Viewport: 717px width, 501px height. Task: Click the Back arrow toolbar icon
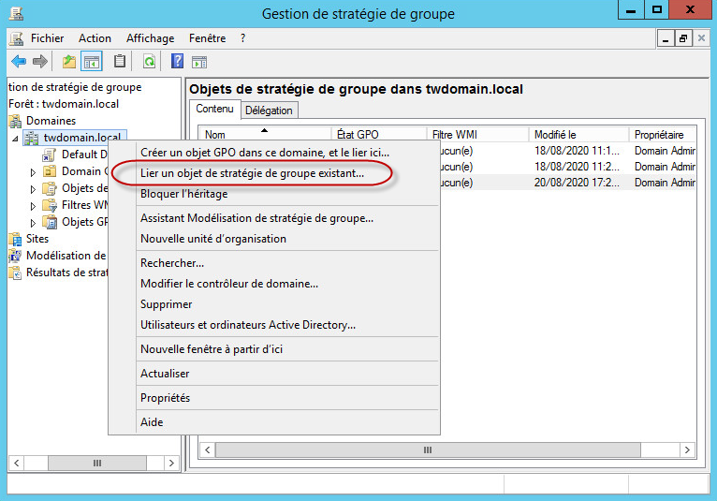pos(18,62)
